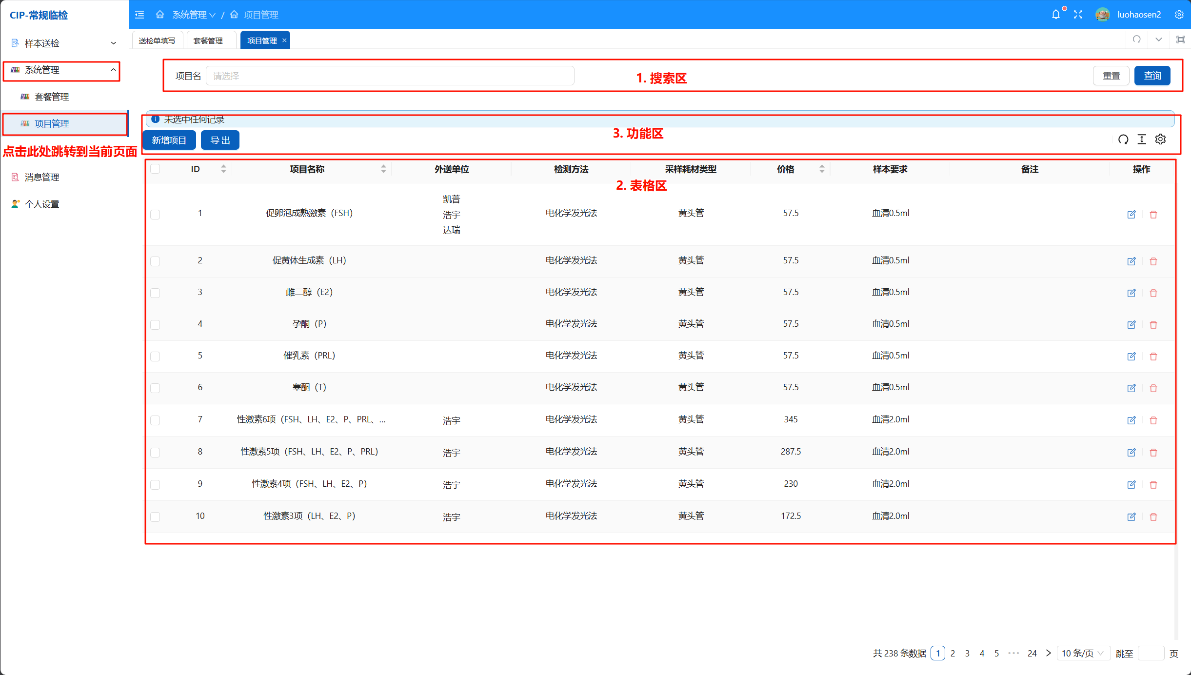This screenshot has width=1191, height=675.
Task: Click the table refresh icon
Action: [x=1123, y=139]
